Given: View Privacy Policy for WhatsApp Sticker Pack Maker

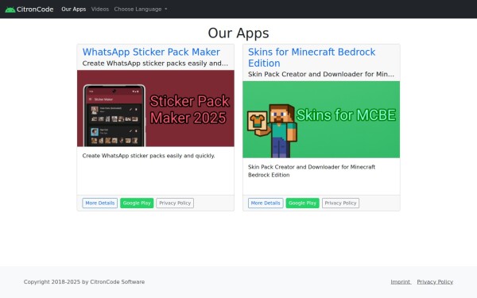Looking at the screenshot, I should click(x=175, y=203).
